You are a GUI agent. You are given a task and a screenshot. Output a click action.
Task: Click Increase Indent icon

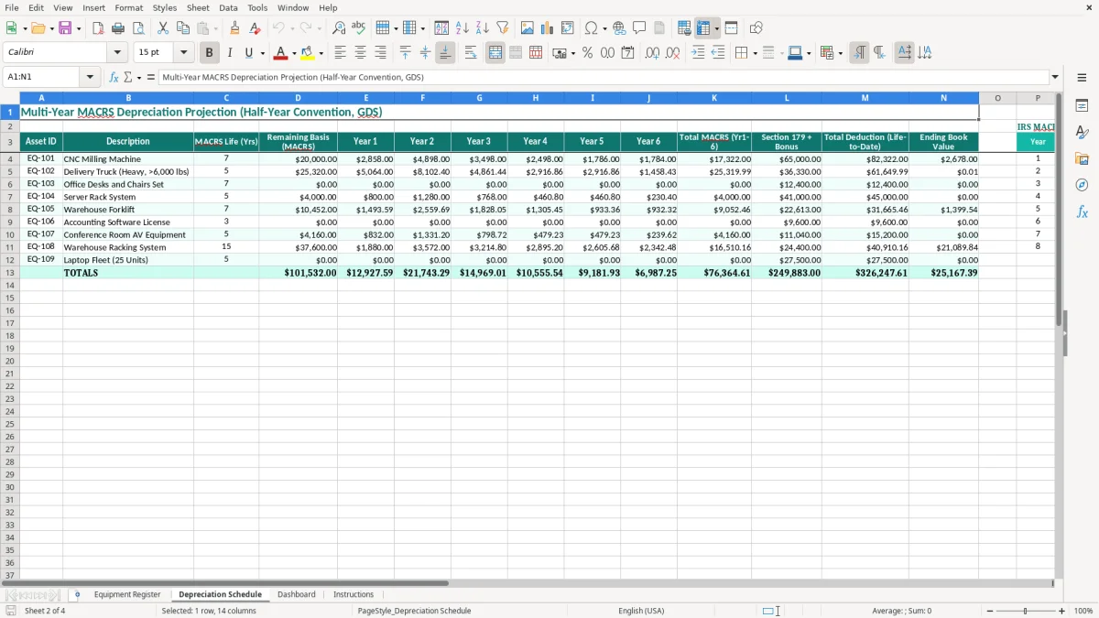(x=698, y=53)
